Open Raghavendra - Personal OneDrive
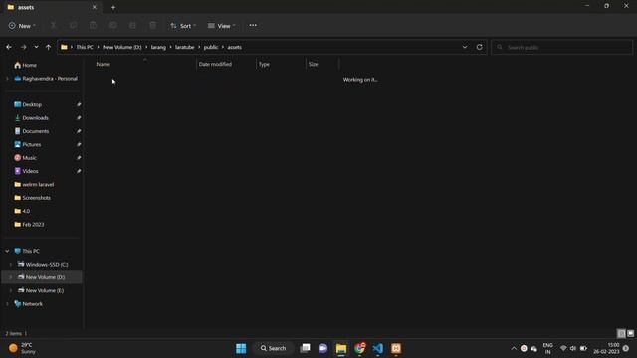The width and height of the screenshot is (637, 358). pyautogui.click(x=46, y=79)
